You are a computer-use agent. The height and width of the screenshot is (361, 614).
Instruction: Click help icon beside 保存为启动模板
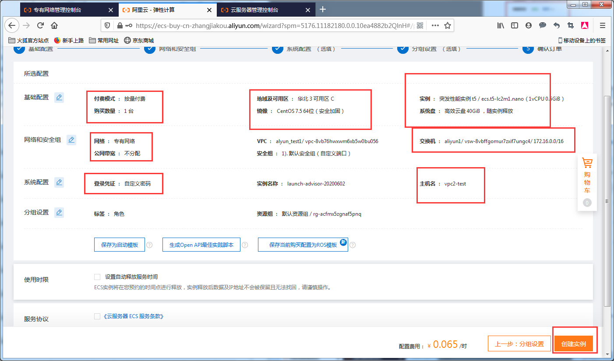[149, 245]
